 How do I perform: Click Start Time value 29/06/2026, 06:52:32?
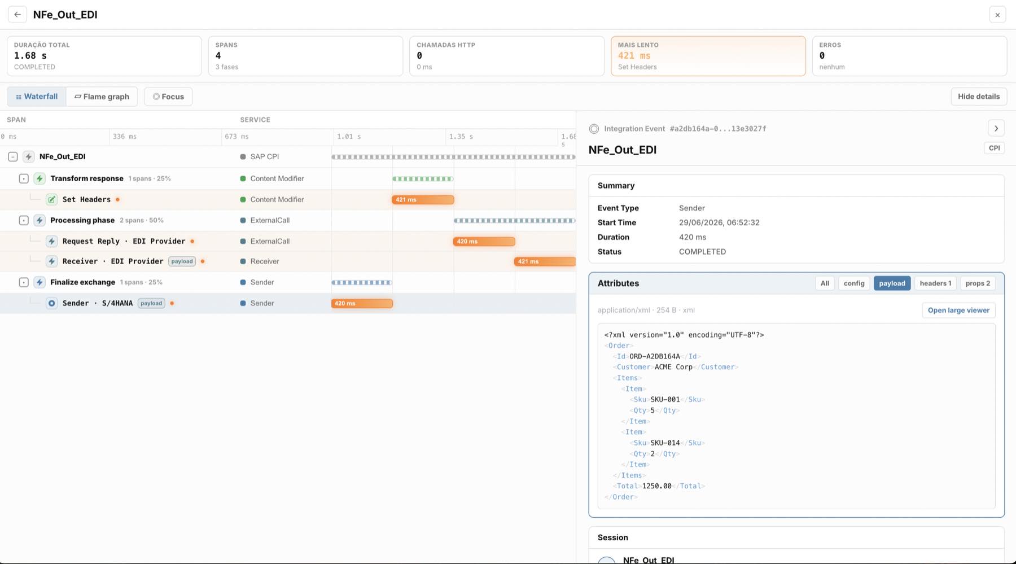point(719,222)
